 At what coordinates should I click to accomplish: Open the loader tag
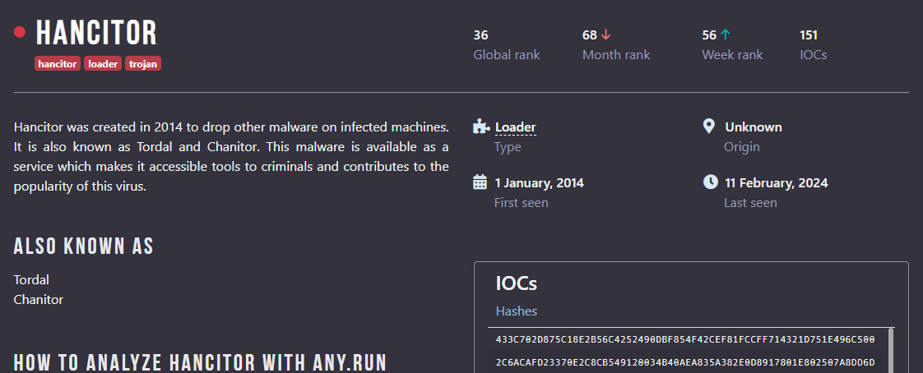pyautogui.click(x=103, y=63)
